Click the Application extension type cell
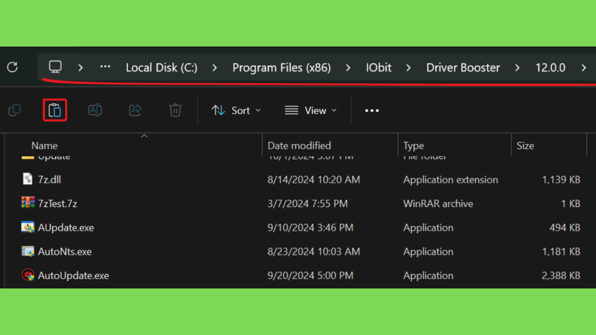Viewport: 596px width, 335px height. [450, 179]
